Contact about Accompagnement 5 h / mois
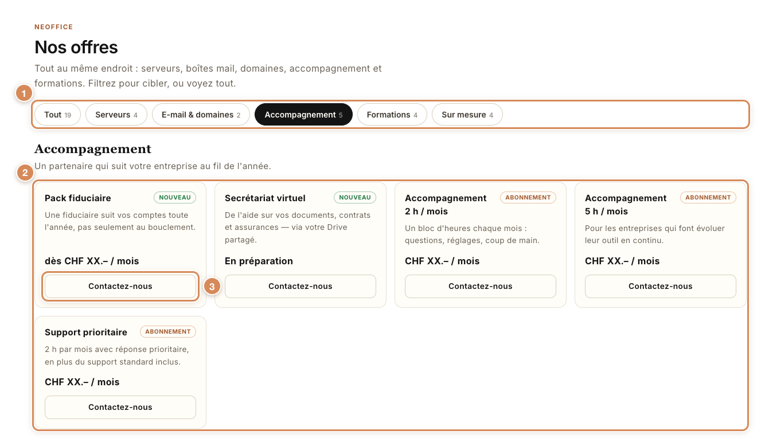Screen dimensions: 765x446 (661, 286)
